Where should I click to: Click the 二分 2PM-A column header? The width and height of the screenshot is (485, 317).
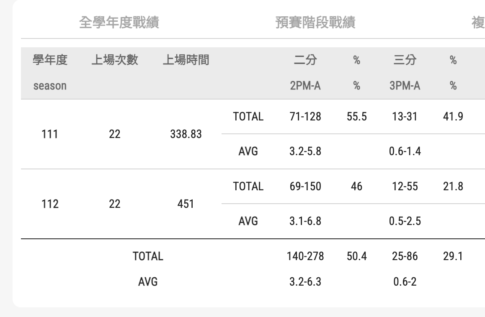(305, 73)
